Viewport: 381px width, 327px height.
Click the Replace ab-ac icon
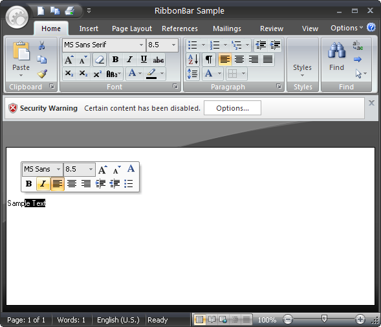[358, 45]
